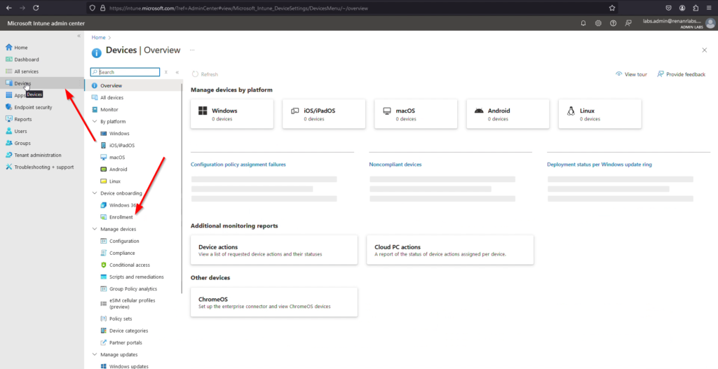Open Partner portals menu item
The image size is (718, 369).
coord(126,342)
